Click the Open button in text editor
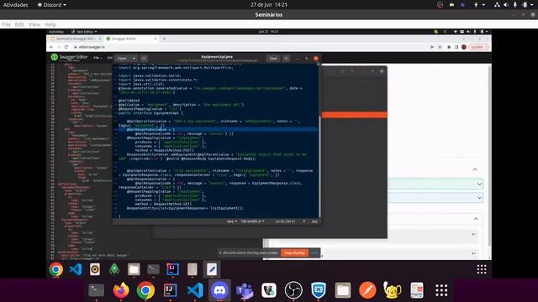Viewport: 538px width, 302px height. 122,58
